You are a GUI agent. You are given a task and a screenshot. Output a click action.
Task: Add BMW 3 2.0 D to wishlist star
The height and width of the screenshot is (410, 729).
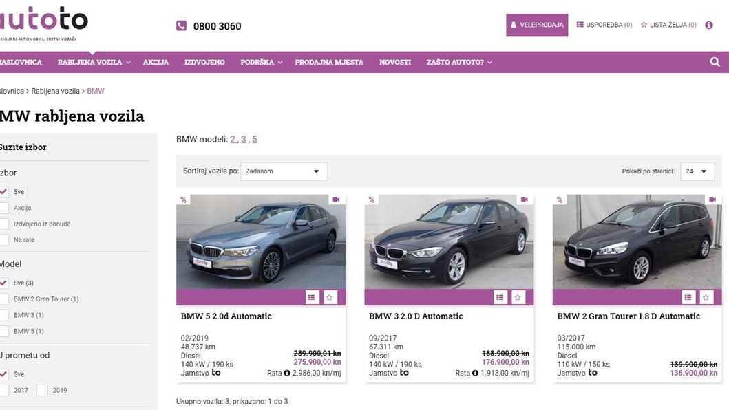(x=518, y=297)
